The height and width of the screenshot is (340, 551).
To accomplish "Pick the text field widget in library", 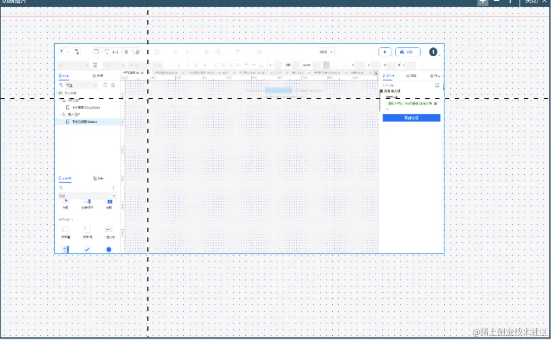I will click(65, 232).
